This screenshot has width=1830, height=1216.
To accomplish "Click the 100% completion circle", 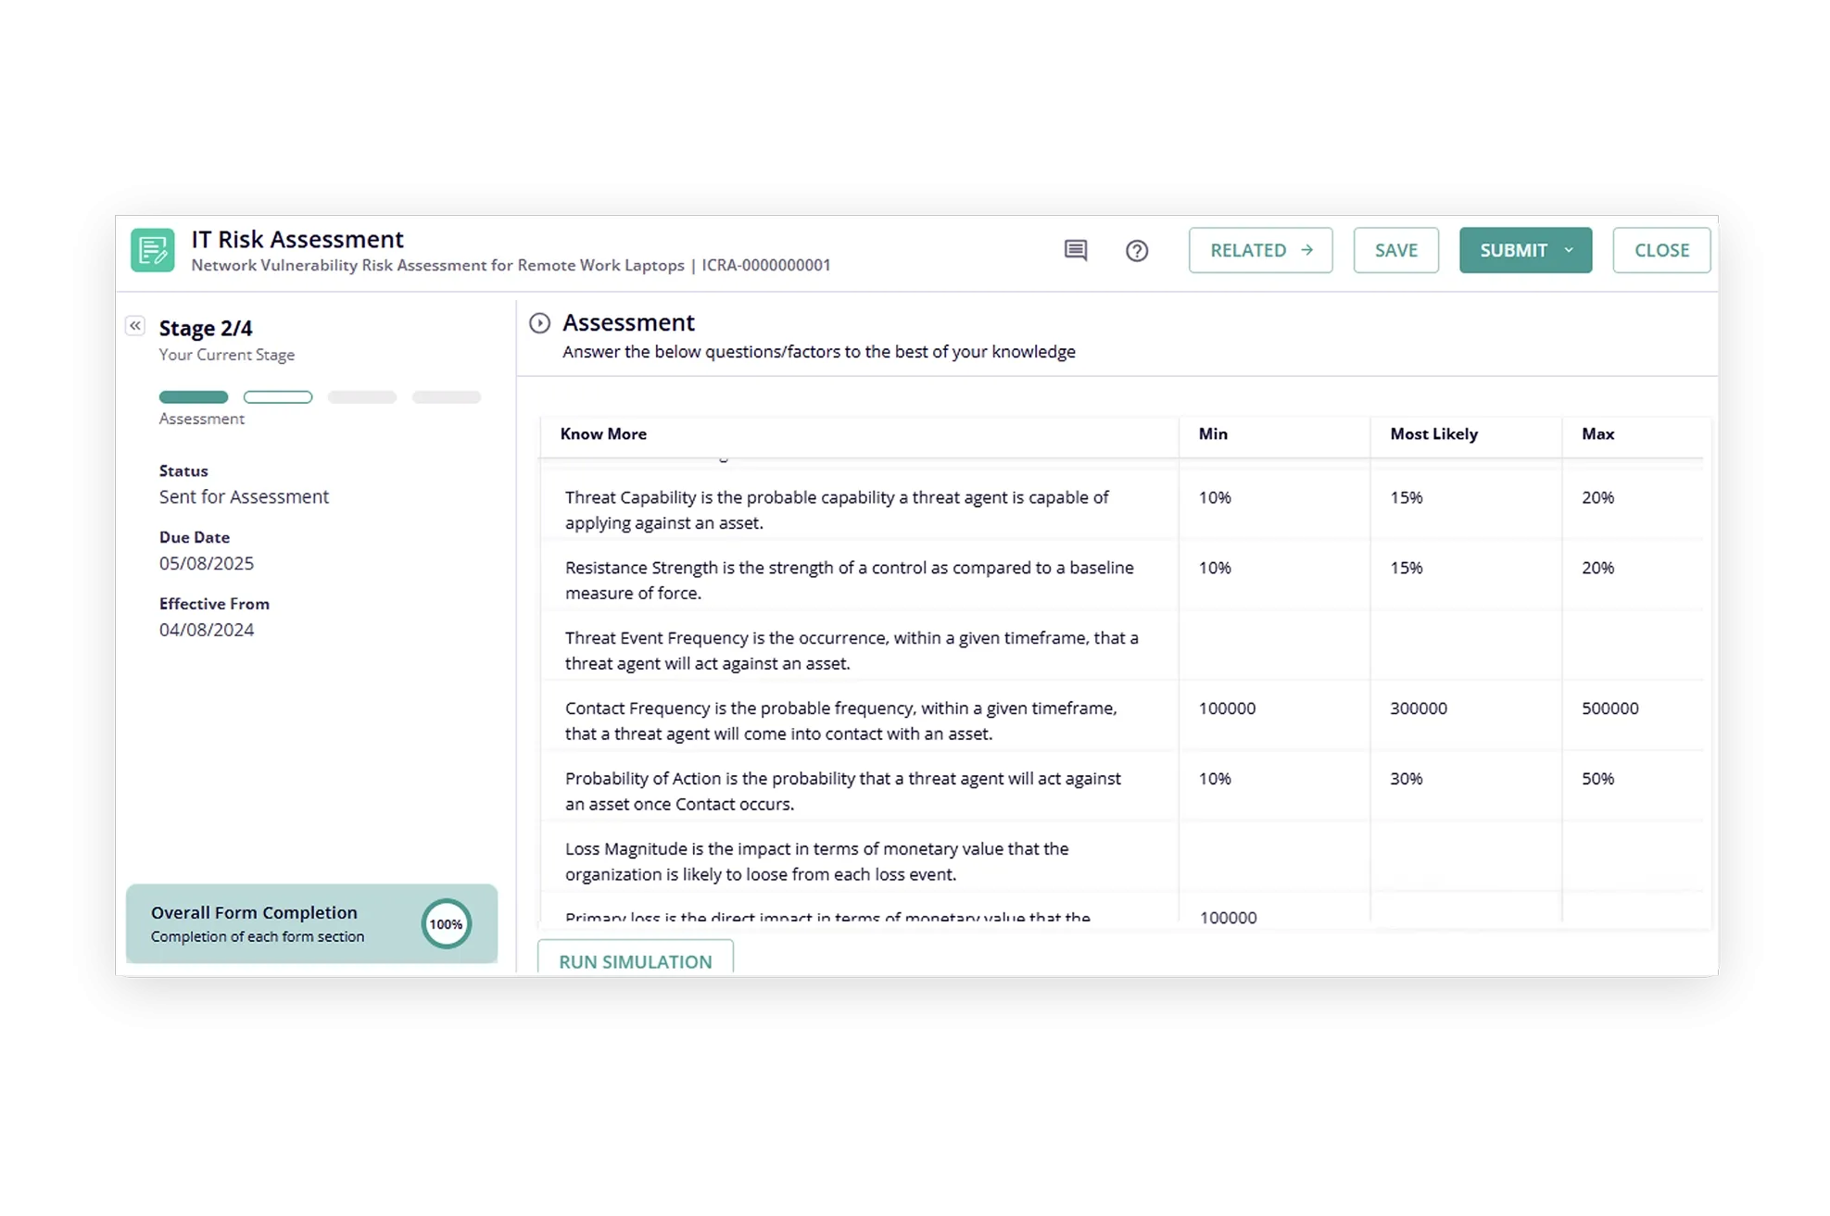I will coord(446,923).
